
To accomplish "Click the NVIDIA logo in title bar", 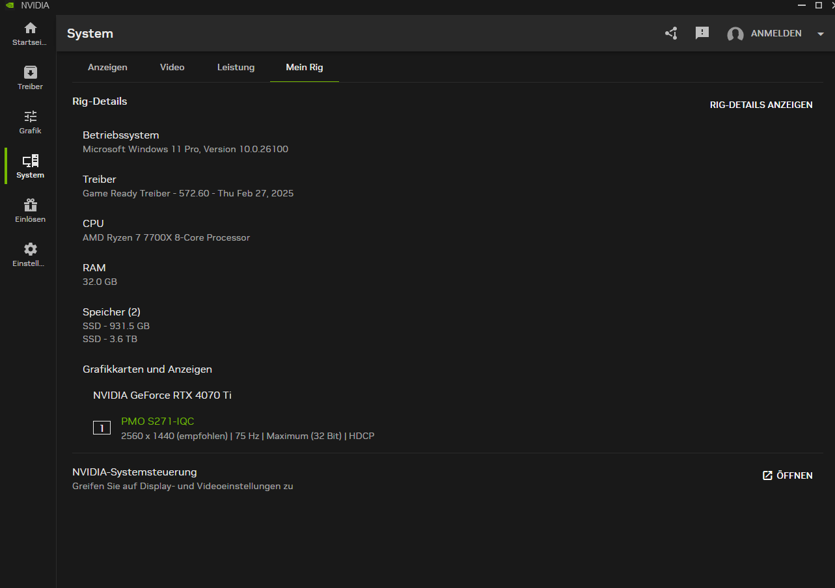I will [x=8, y=5].
